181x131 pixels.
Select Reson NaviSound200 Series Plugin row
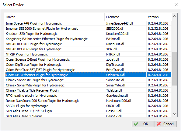click(x=89, y=101)
